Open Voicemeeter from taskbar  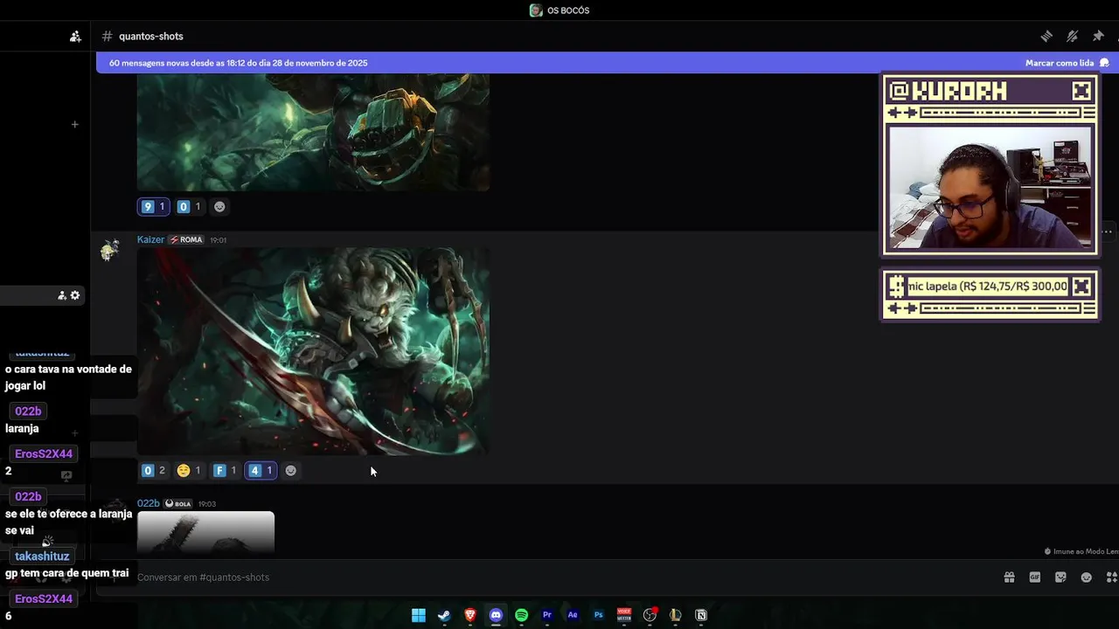pyautogui.click(x=624, y=615)
